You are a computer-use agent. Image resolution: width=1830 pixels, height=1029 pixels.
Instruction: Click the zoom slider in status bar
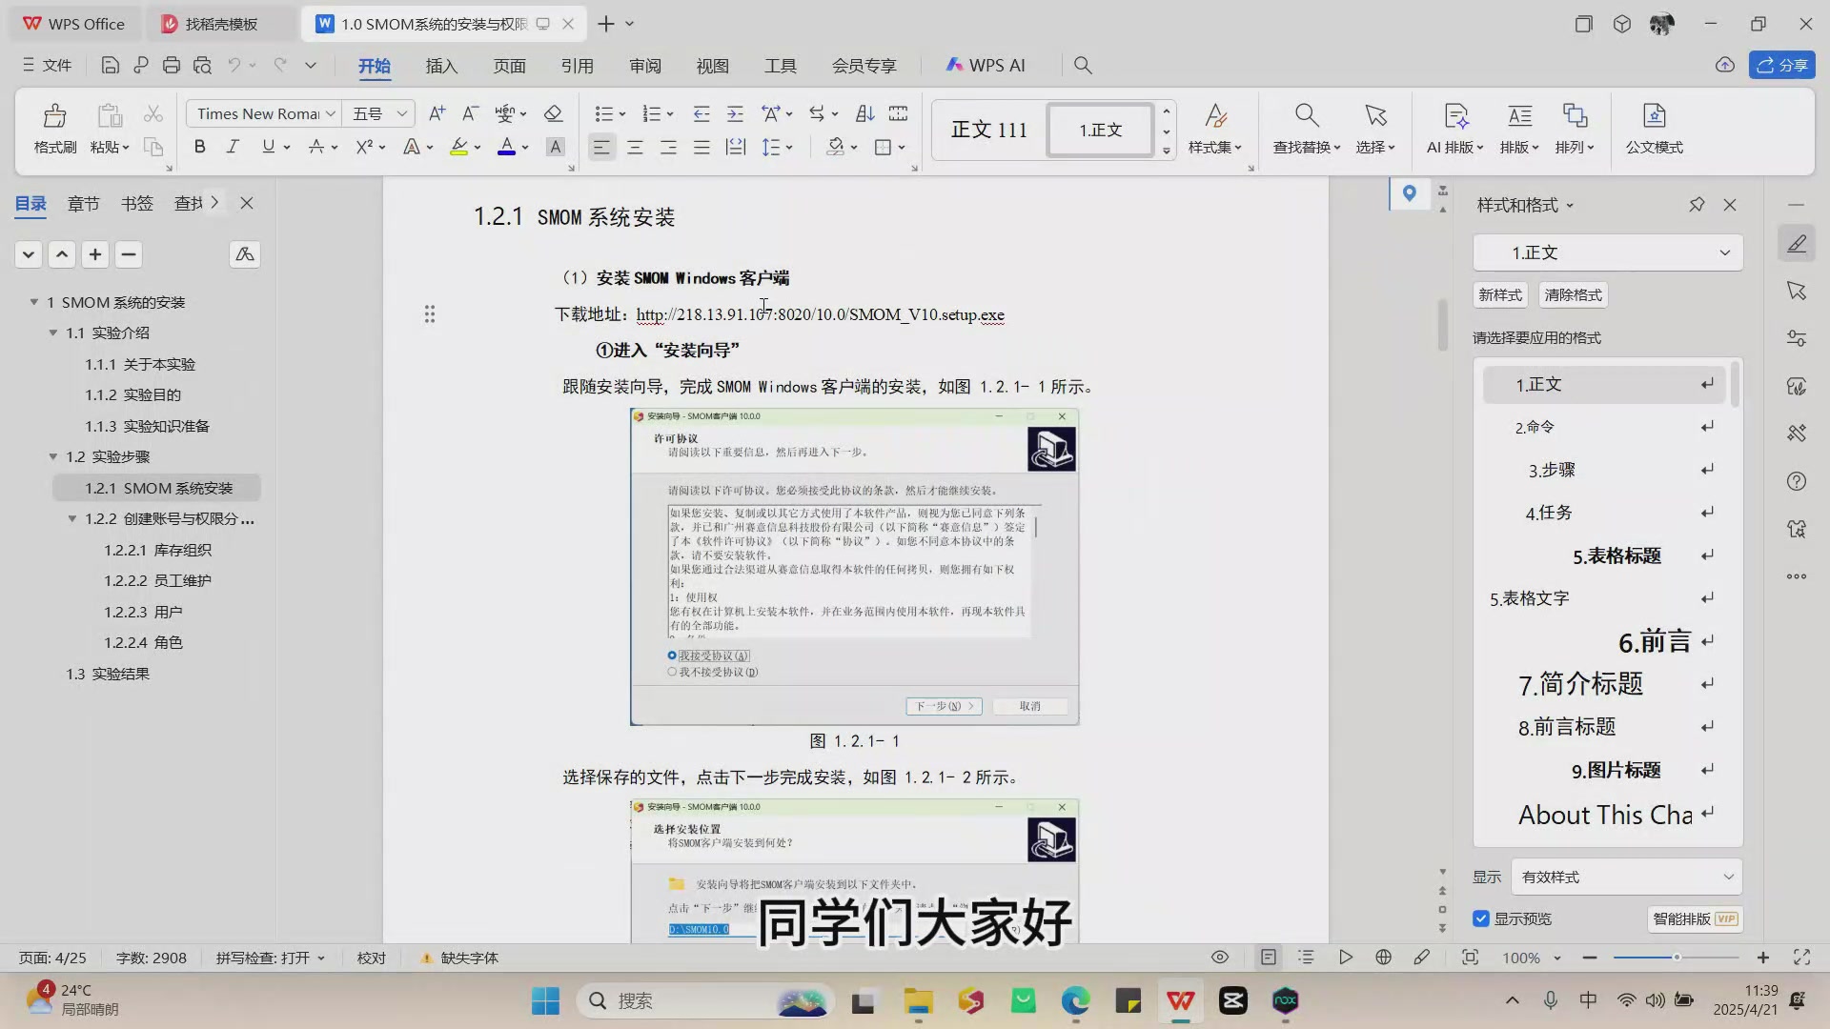click(1676, 958)
